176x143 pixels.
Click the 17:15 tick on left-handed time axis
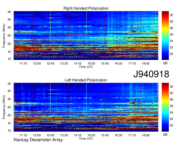point(132,135)
